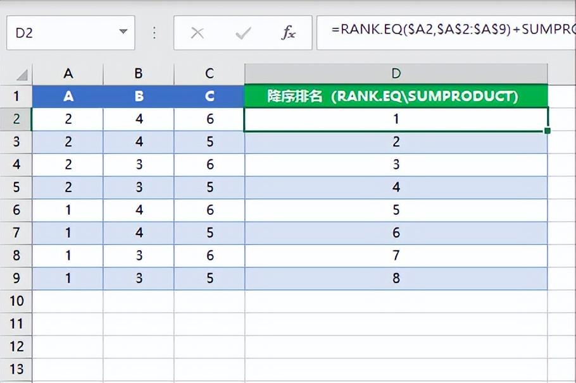Open the Insert Function fx icon
576x383 pixels.
click(289, 33)
